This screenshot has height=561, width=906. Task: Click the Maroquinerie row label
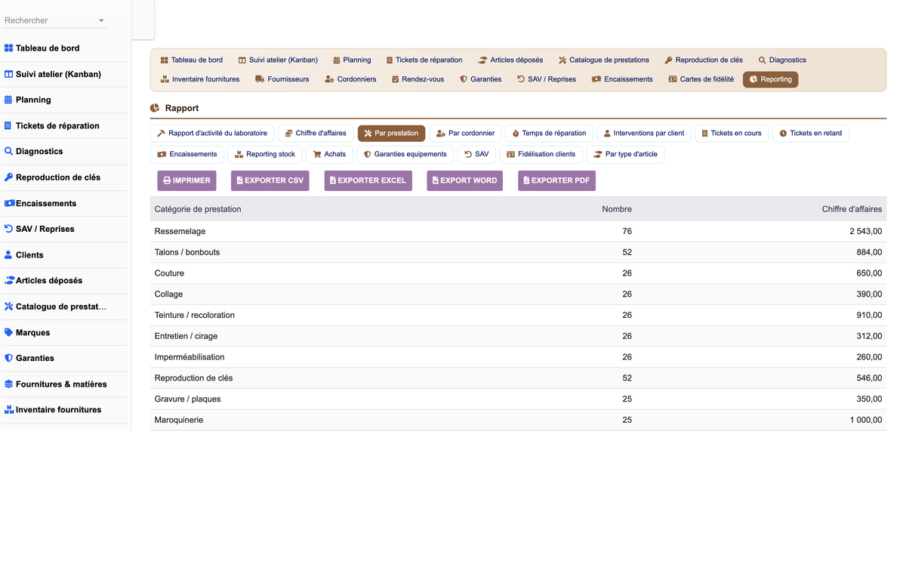[179, 420]
